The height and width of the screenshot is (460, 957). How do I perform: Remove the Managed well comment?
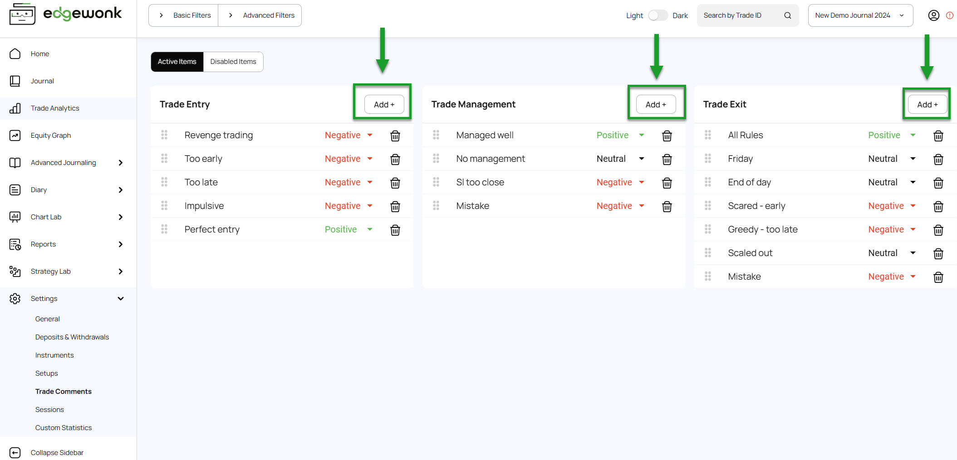click(667, 136)
